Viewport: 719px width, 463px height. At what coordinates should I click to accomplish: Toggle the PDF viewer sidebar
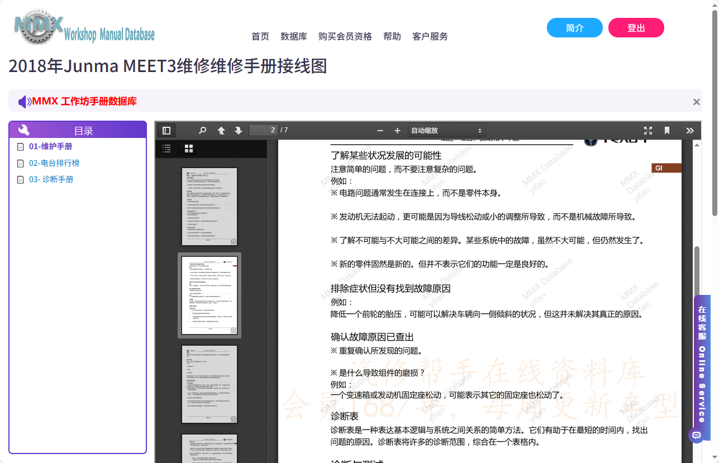pos(166,131)
